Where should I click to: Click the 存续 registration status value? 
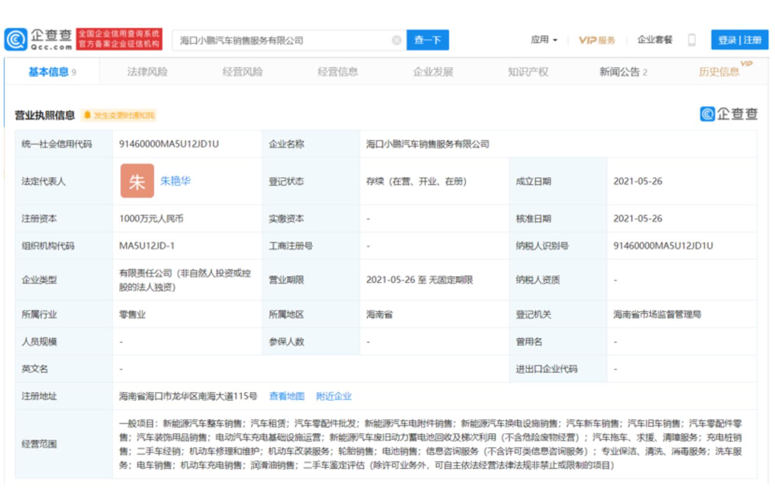click(x=416, y=181)
